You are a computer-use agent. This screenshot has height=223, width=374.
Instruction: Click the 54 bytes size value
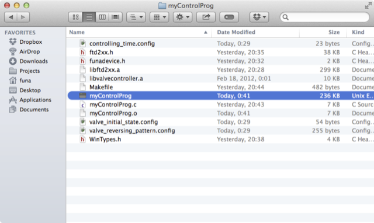328,122
